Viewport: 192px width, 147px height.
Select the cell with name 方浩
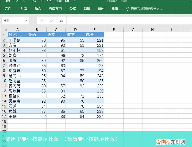click(17, 45)
